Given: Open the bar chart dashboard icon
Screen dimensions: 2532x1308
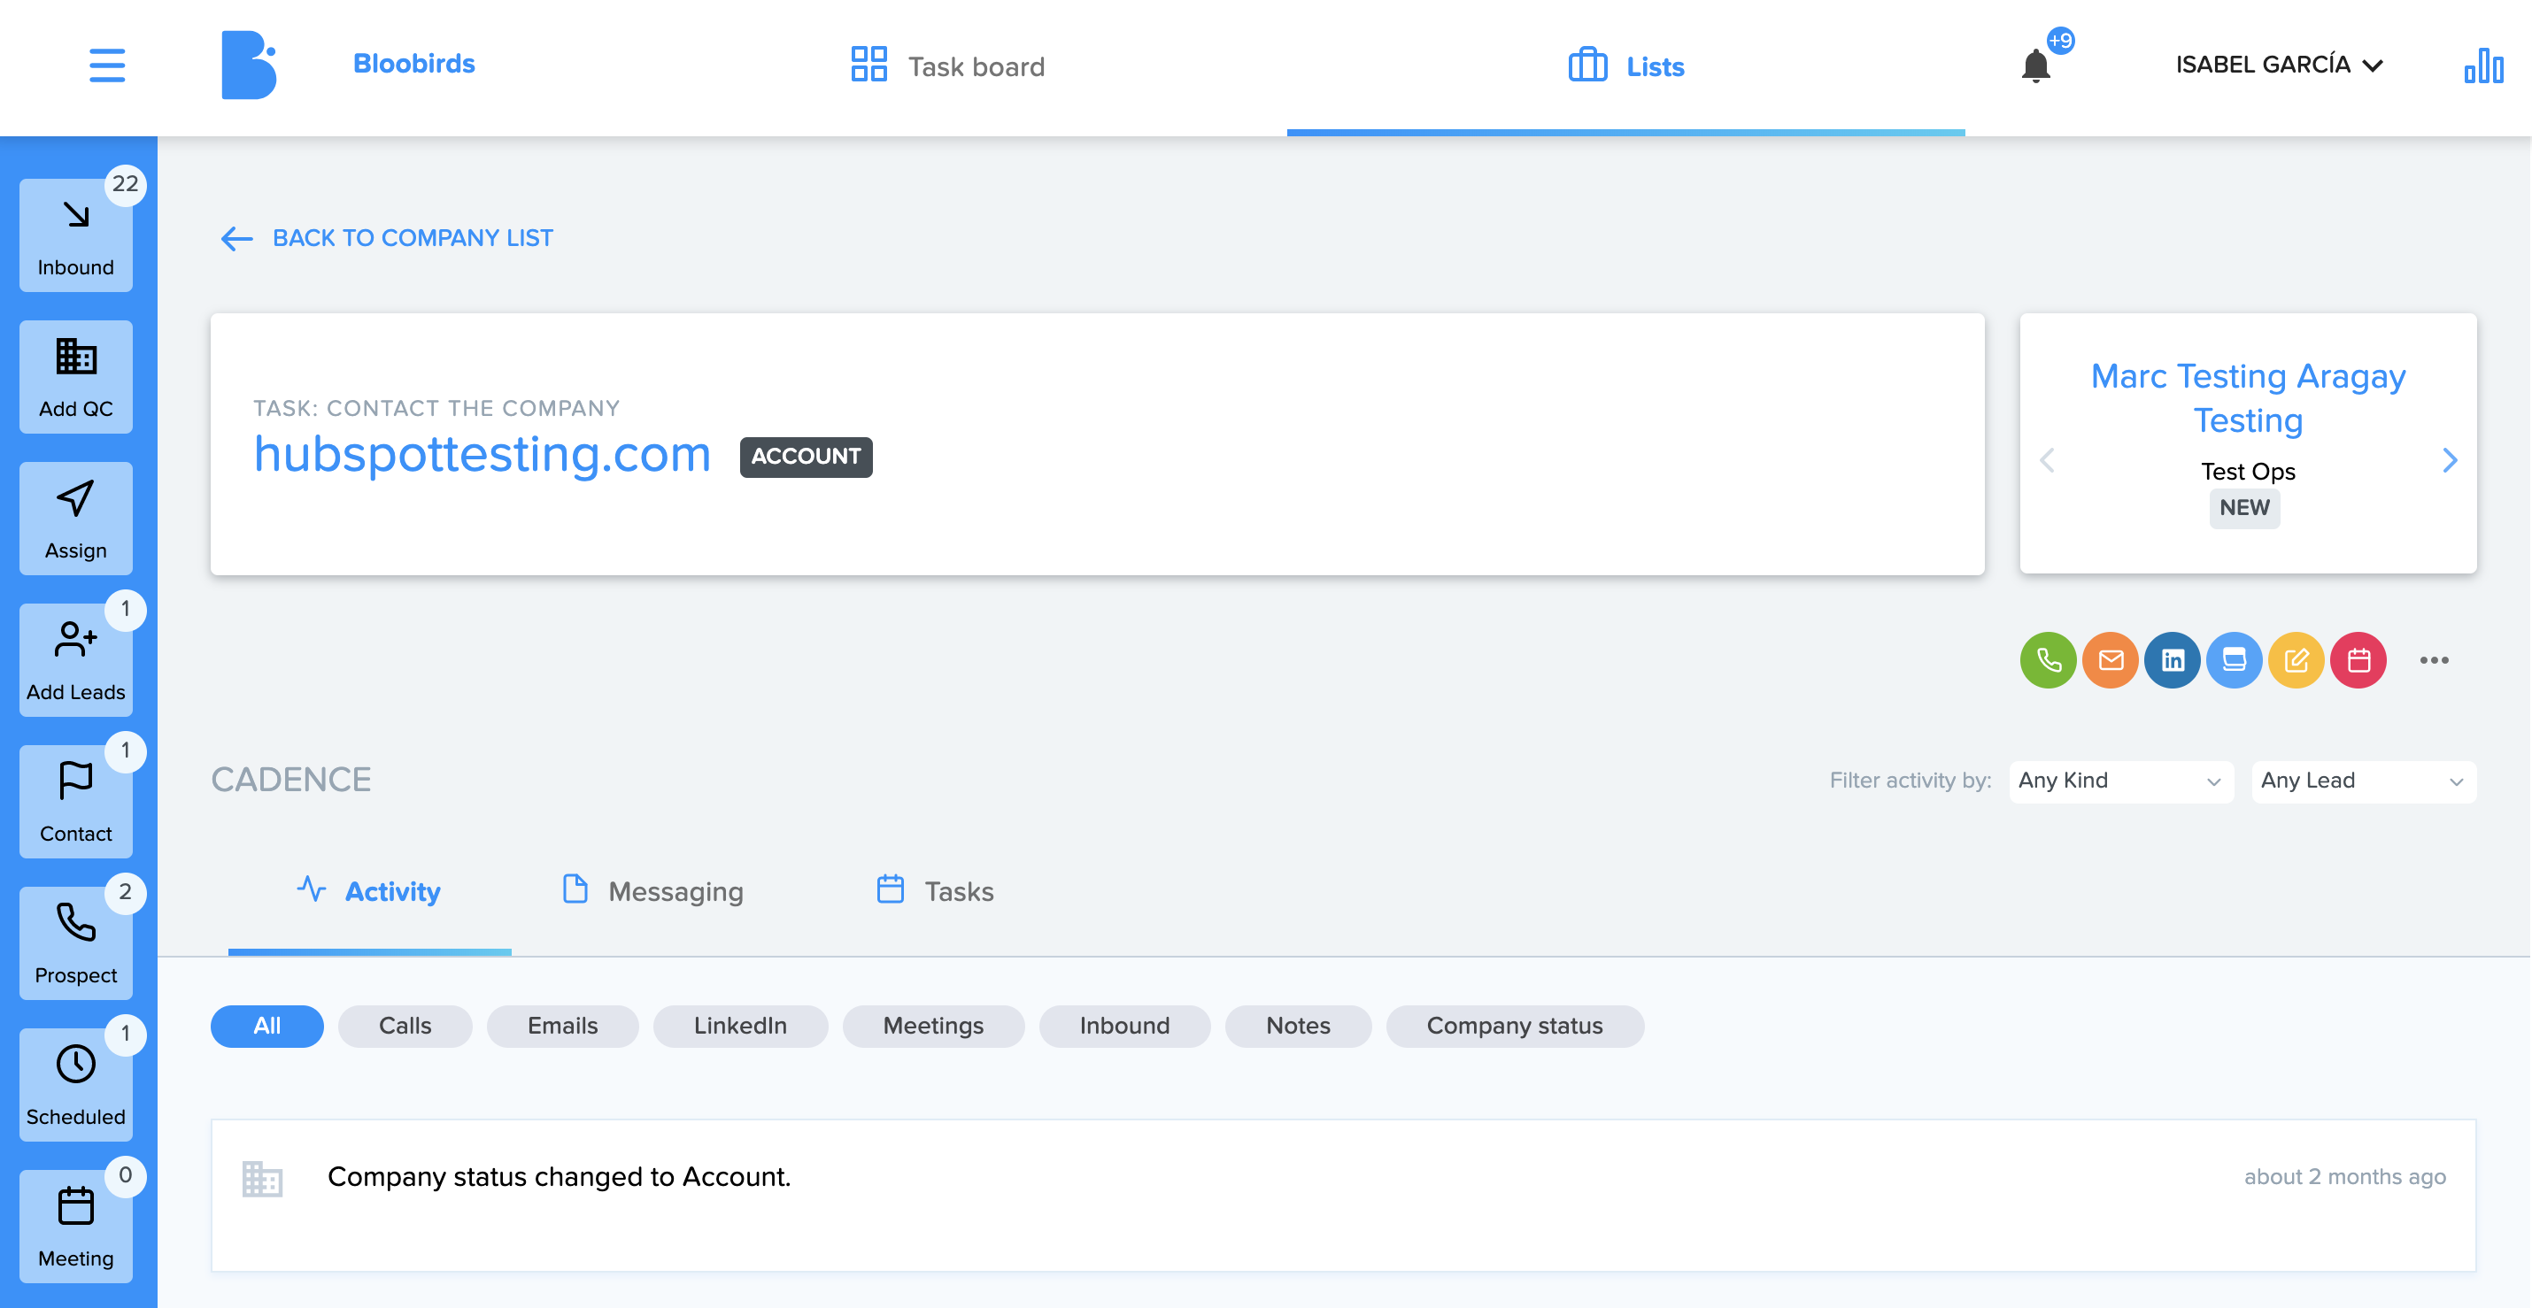Looking at the screenshot, I should [2482, 65].
